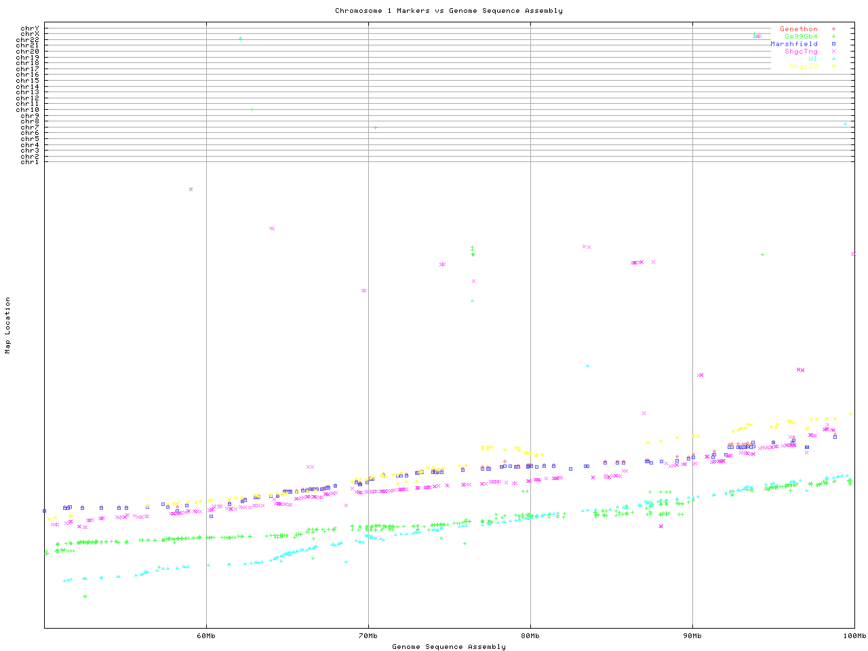Click the chrY y-axis label
The image size is (868, 651).
(x=29, y=28)
